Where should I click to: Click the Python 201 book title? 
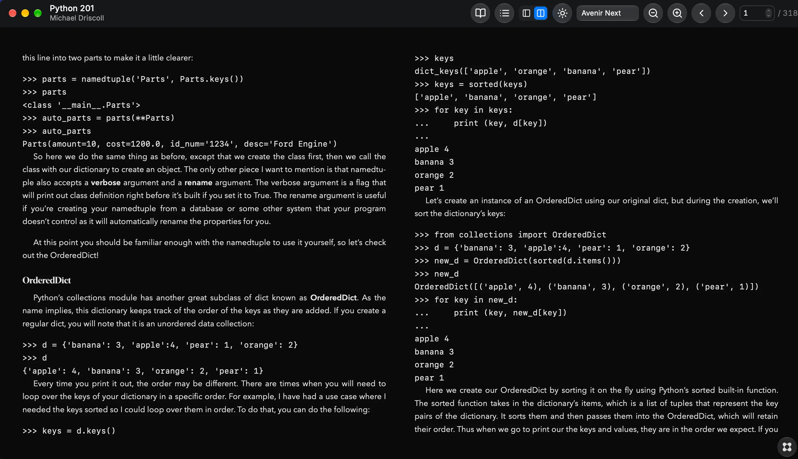72,8
